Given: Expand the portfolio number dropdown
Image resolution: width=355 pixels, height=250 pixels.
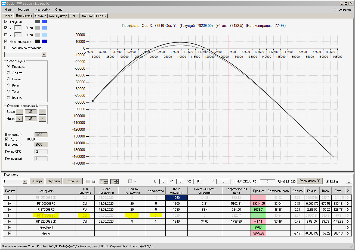Looking at the screenshot, I should click(x=25, y=181).
